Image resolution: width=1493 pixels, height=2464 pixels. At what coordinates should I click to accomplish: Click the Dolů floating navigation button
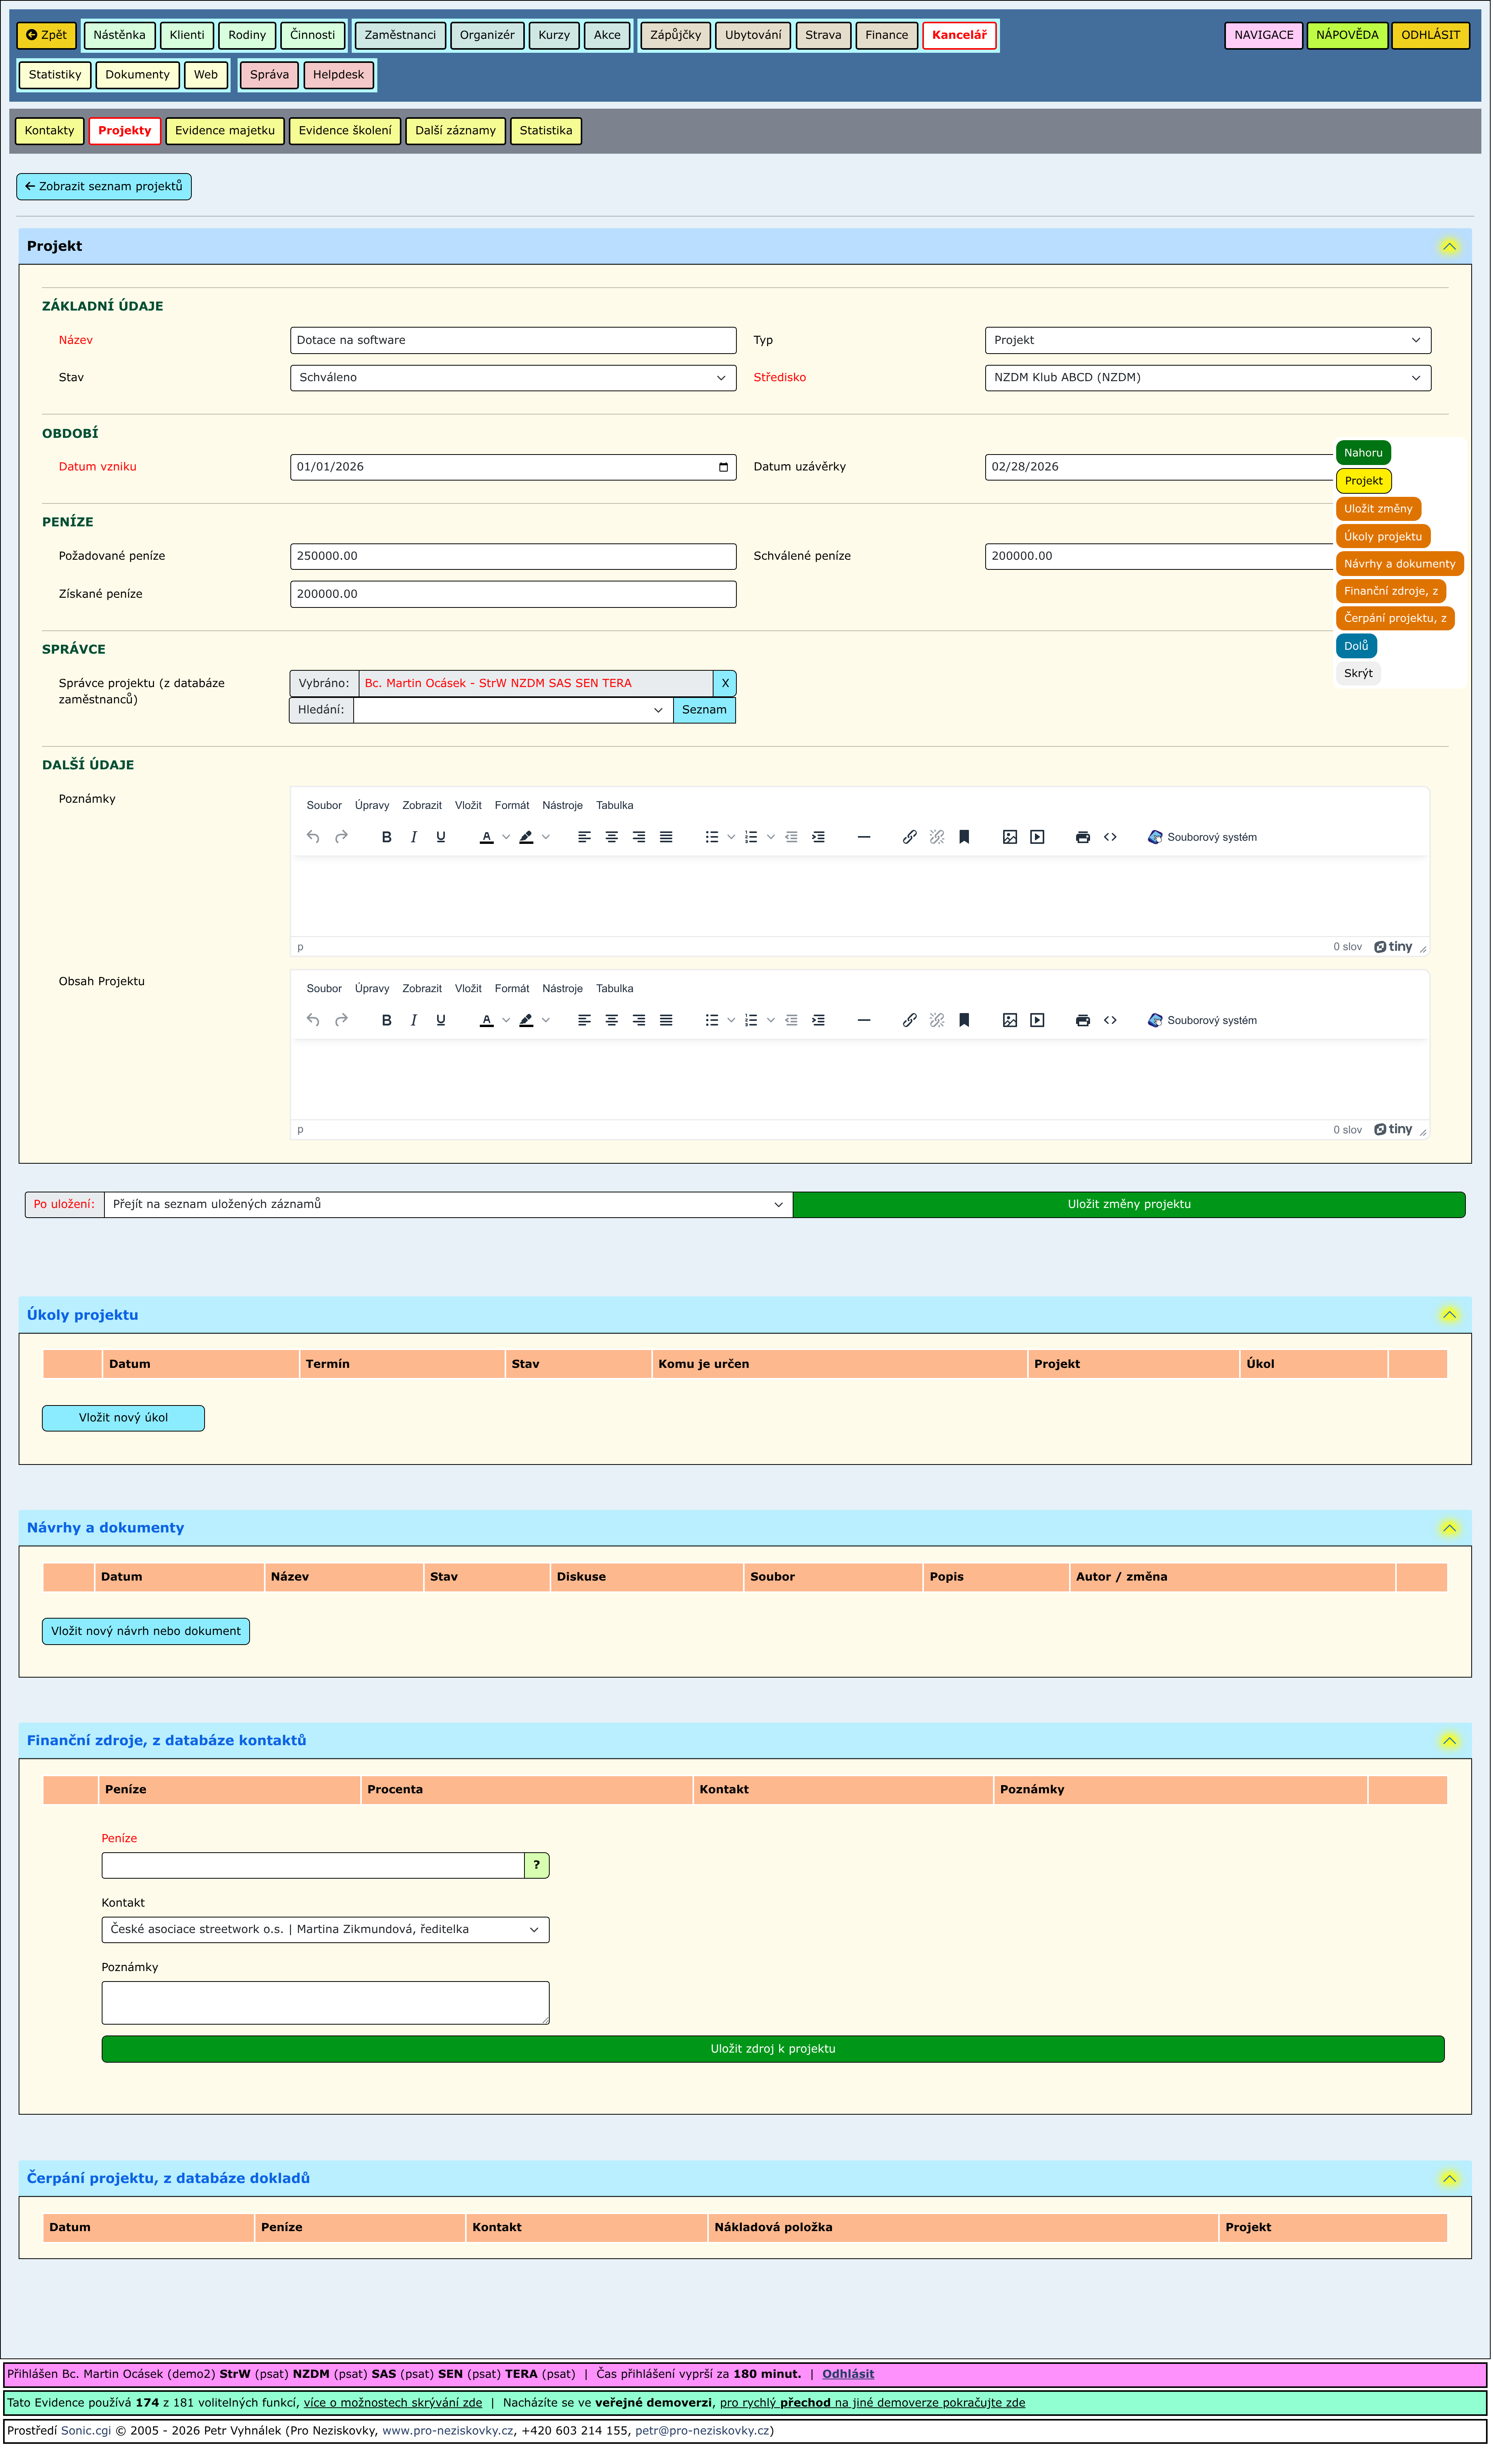(1356, 646)
